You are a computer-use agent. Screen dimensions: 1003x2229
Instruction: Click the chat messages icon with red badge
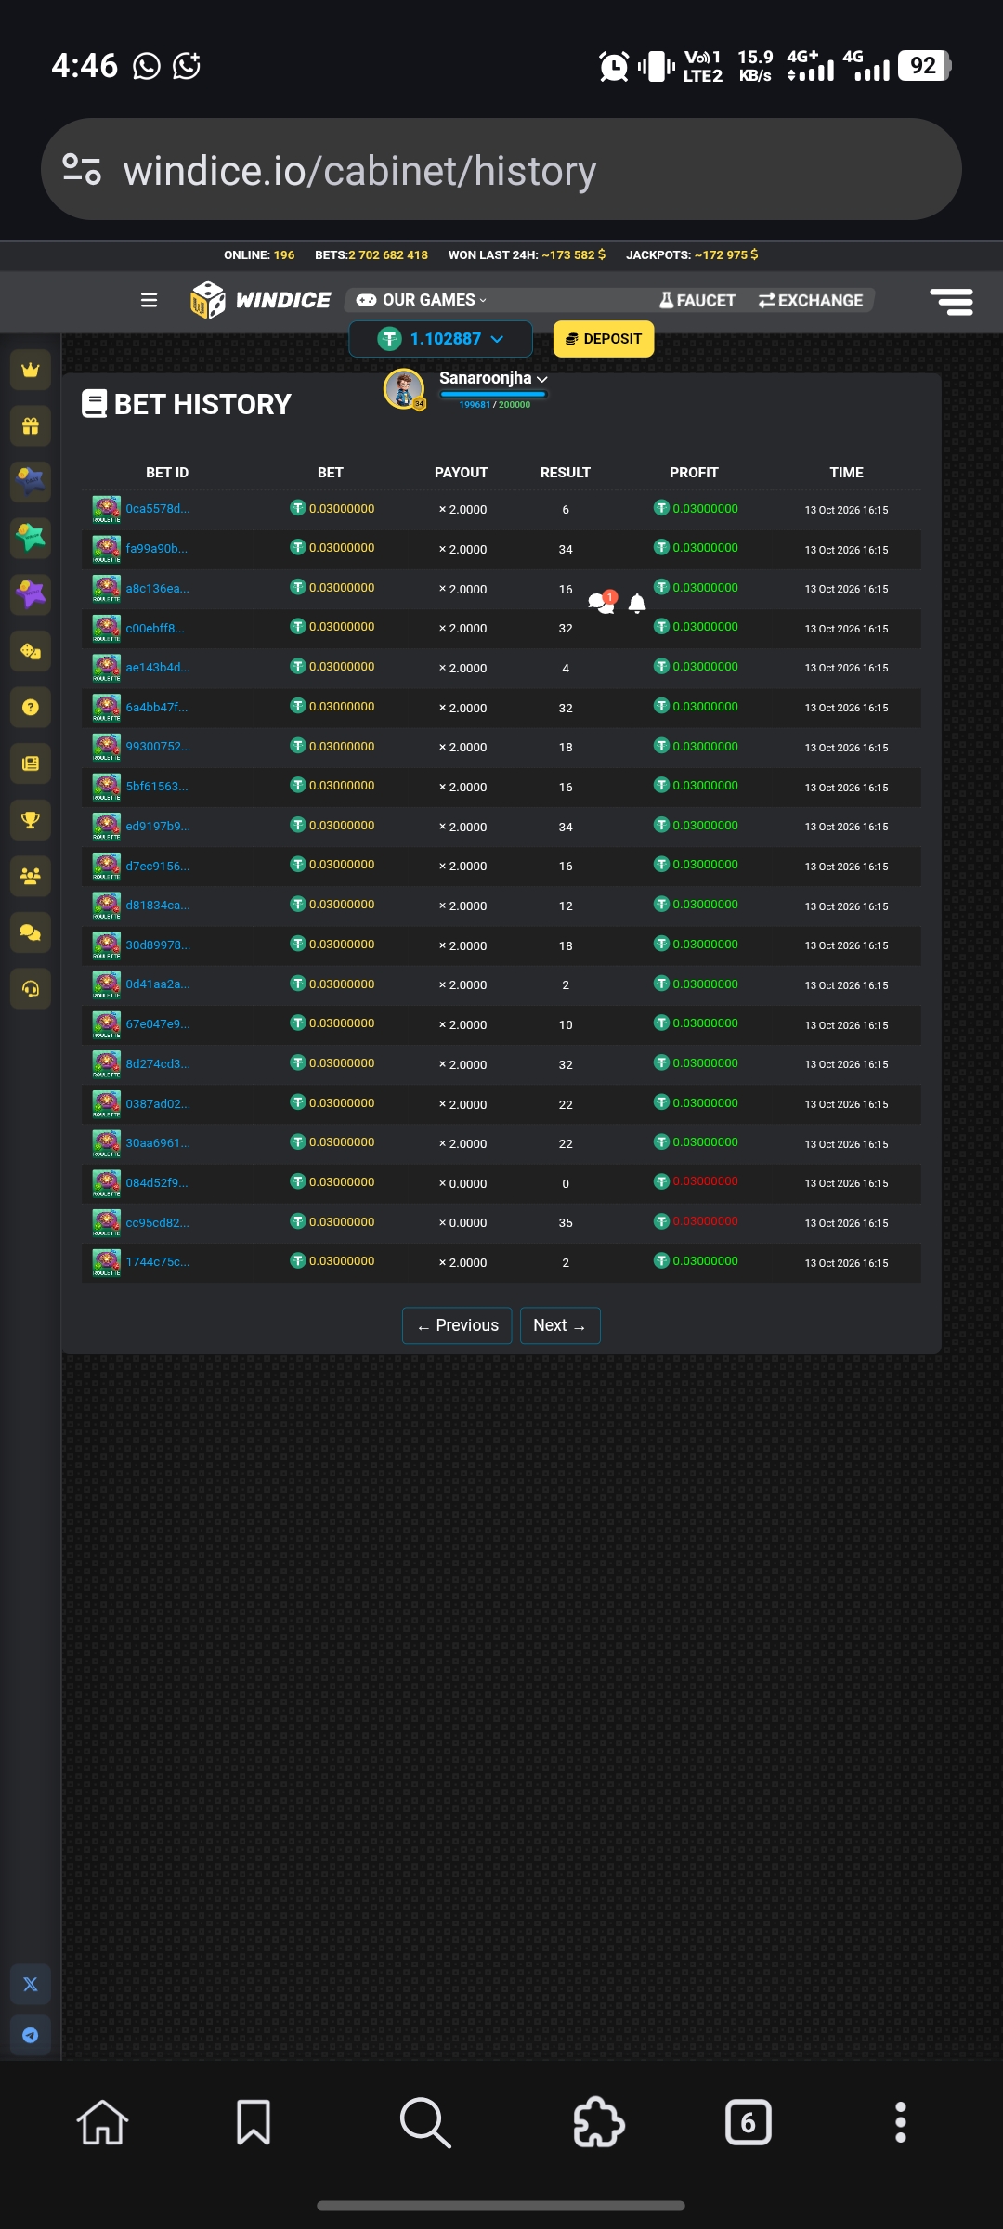[x=603, y=603]
